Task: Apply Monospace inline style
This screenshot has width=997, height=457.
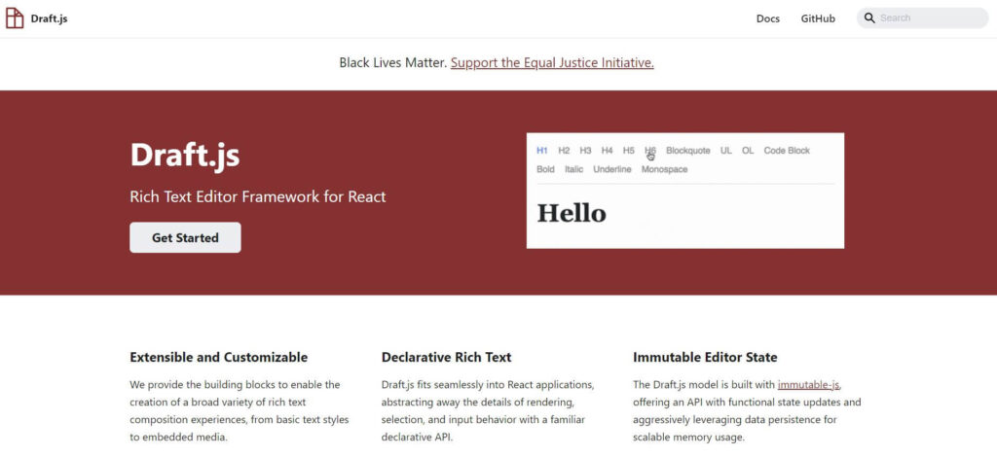Action: tap(664, 169)
